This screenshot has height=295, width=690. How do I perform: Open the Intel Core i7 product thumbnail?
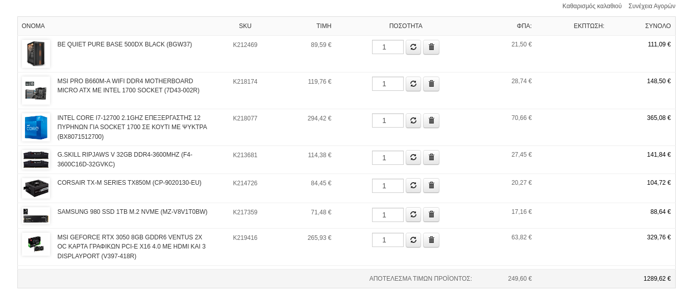36,127
